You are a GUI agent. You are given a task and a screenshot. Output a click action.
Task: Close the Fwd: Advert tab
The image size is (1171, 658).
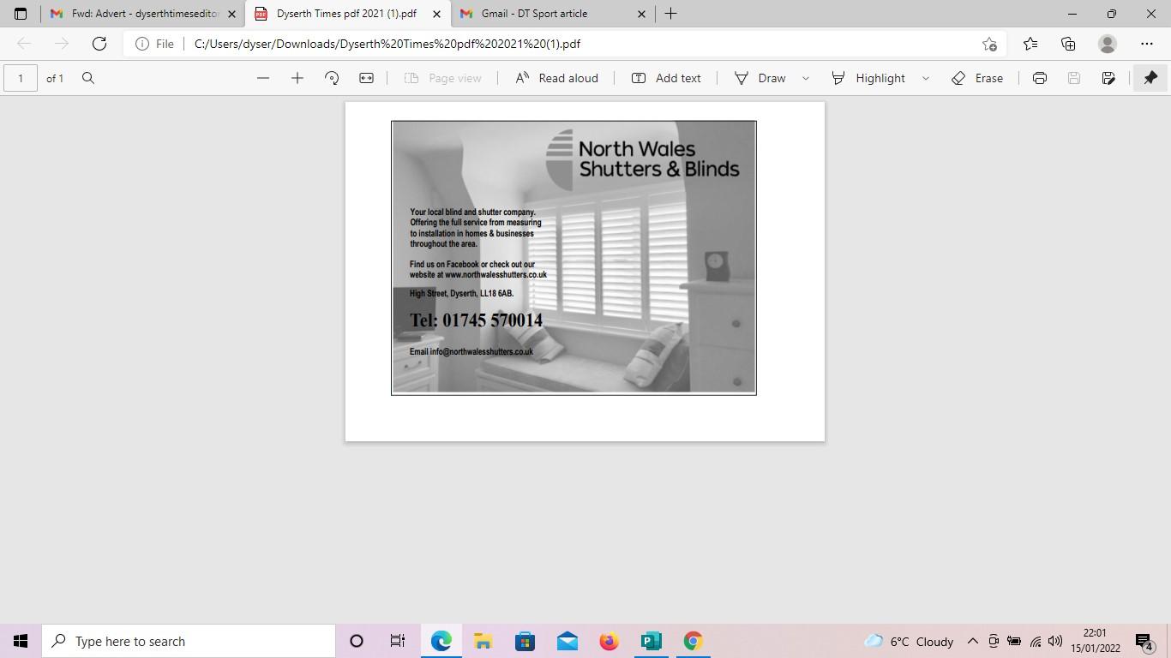point(231,14)
